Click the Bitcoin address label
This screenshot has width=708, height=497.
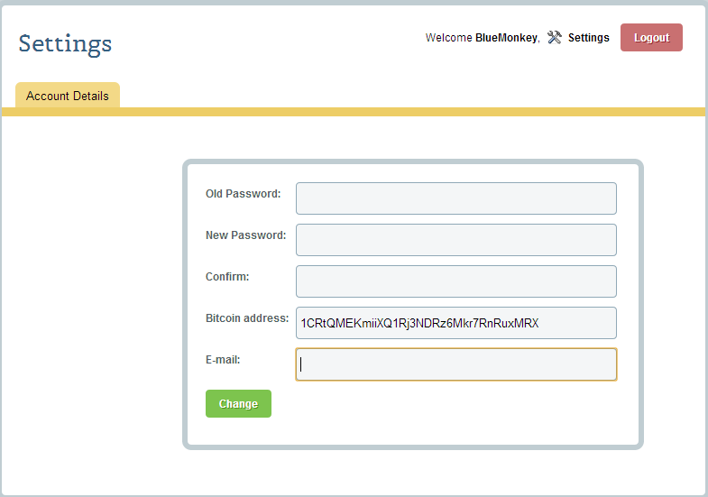247,318
